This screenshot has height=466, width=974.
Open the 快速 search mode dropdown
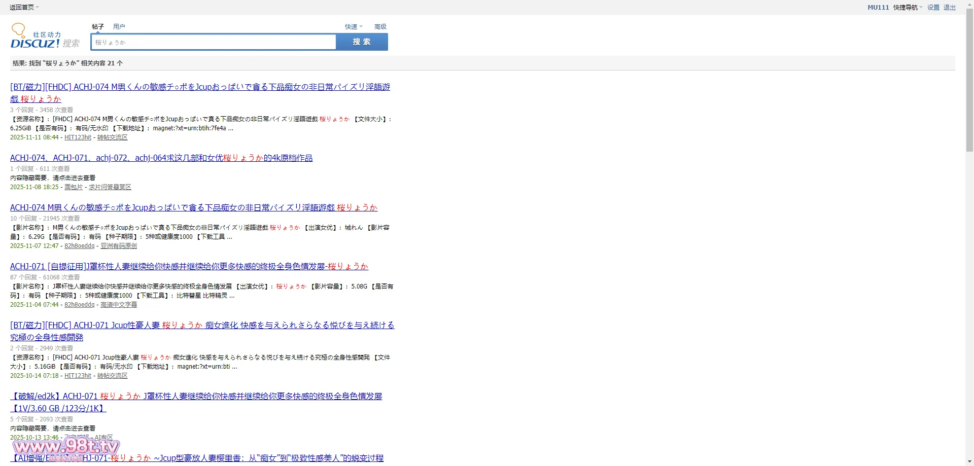click(x=354, y=26)
